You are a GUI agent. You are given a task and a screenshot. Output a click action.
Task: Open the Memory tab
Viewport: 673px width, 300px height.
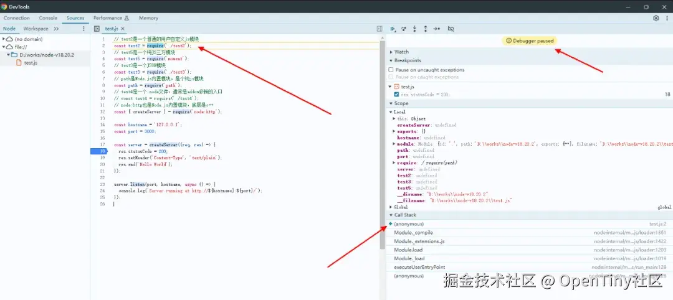click(148, 18)
